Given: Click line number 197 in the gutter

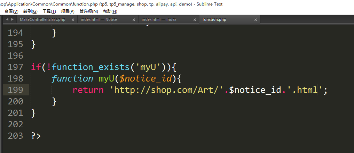Looking at the screenshot, I should pos(15,67).
